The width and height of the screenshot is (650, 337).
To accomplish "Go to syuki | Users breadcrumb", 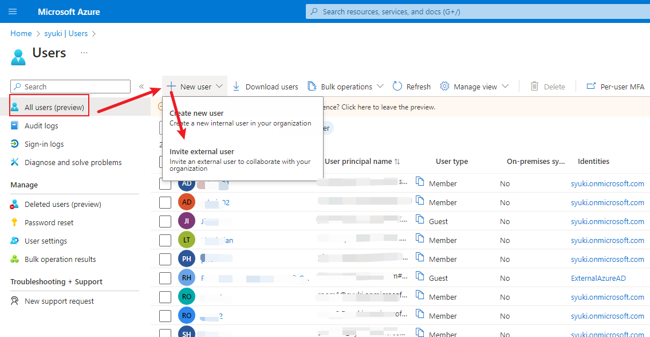I will 66,34.
